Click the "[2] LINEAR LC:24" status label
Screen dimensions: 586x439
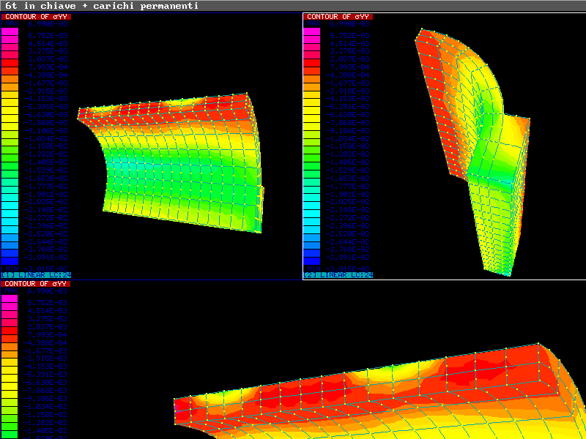pyautogui.click(x=338, y=275)
